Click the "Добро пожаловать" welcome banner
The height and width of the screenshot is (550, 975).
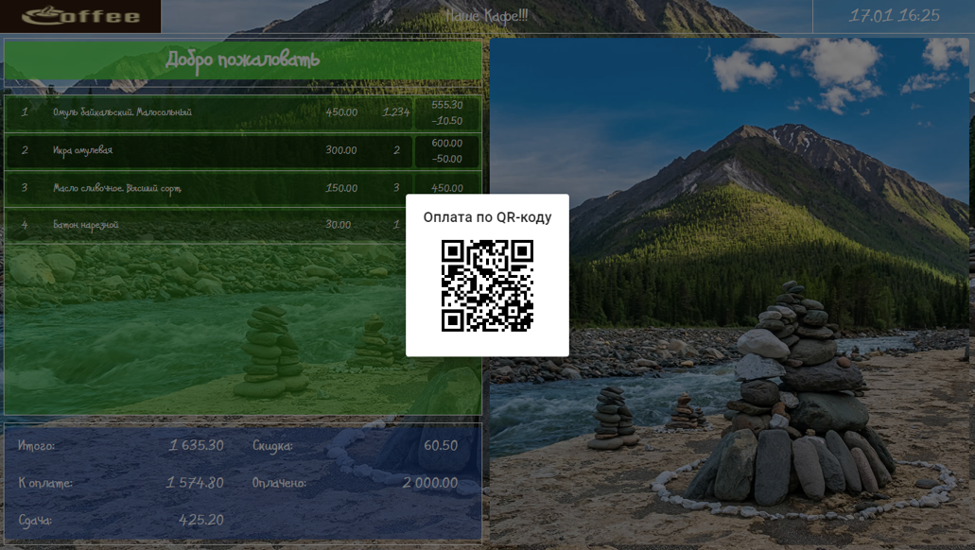click(x=243, y=60)
